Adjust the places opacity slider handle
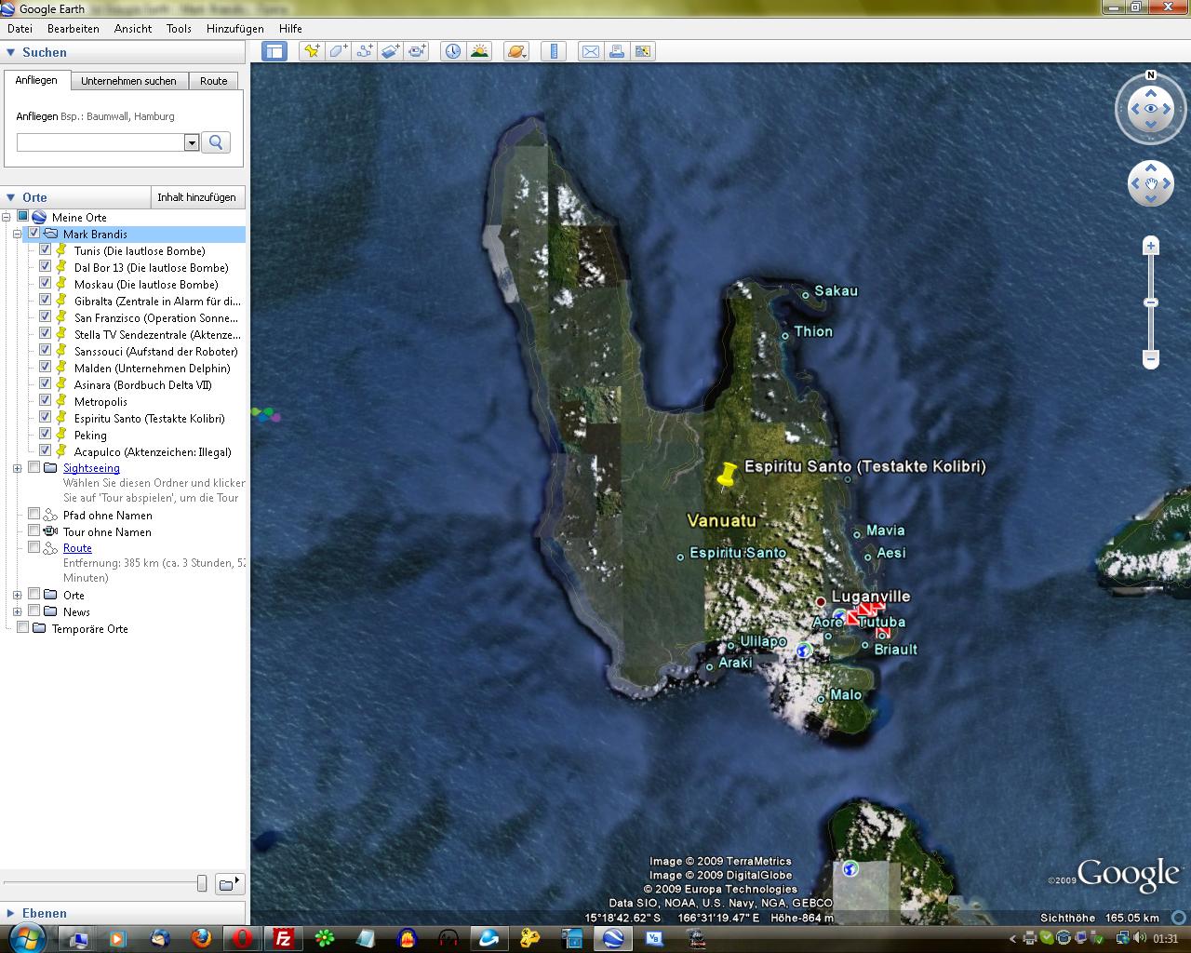Viewport: 1191px width, 953px height. click(x=202, y=883)
